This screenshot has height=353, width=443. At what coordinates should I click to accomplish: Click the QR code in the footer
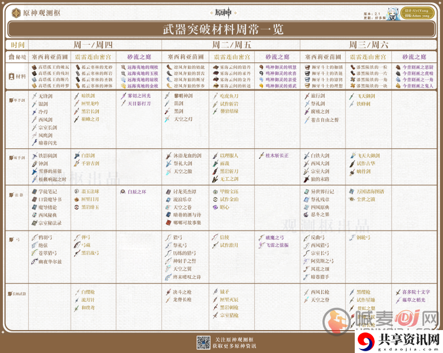[204, 342]
